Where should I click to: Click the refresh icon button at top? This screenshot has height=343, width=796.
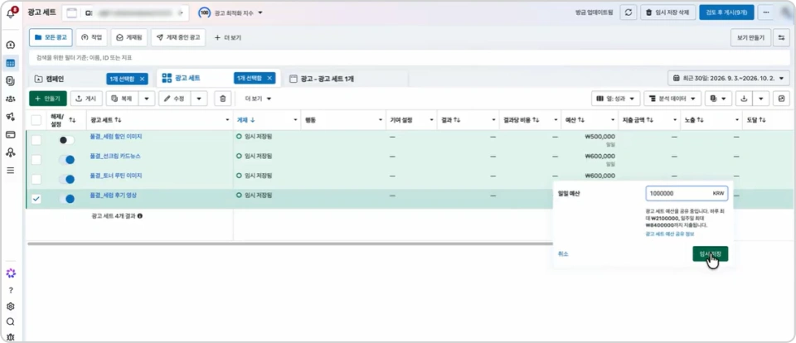click(x=628, y=12)
